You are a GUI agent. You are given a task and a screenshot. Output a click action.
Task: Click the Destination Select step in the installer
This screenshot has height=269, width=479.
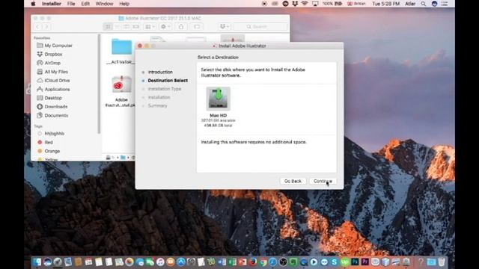pyautogui.click(x=168, y=81)
